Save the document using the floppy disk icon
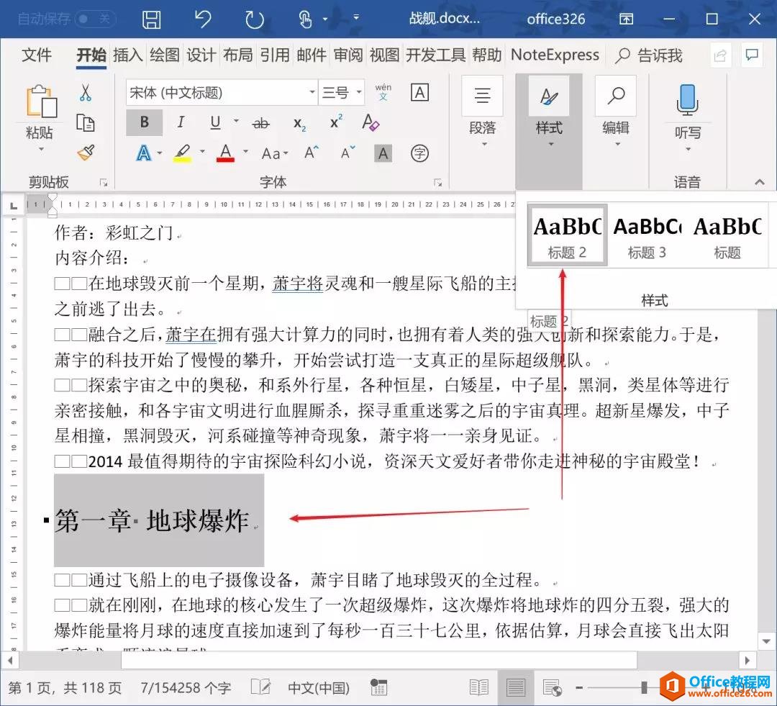The height and width of the screenshot is (706, 777). [151, 19]
